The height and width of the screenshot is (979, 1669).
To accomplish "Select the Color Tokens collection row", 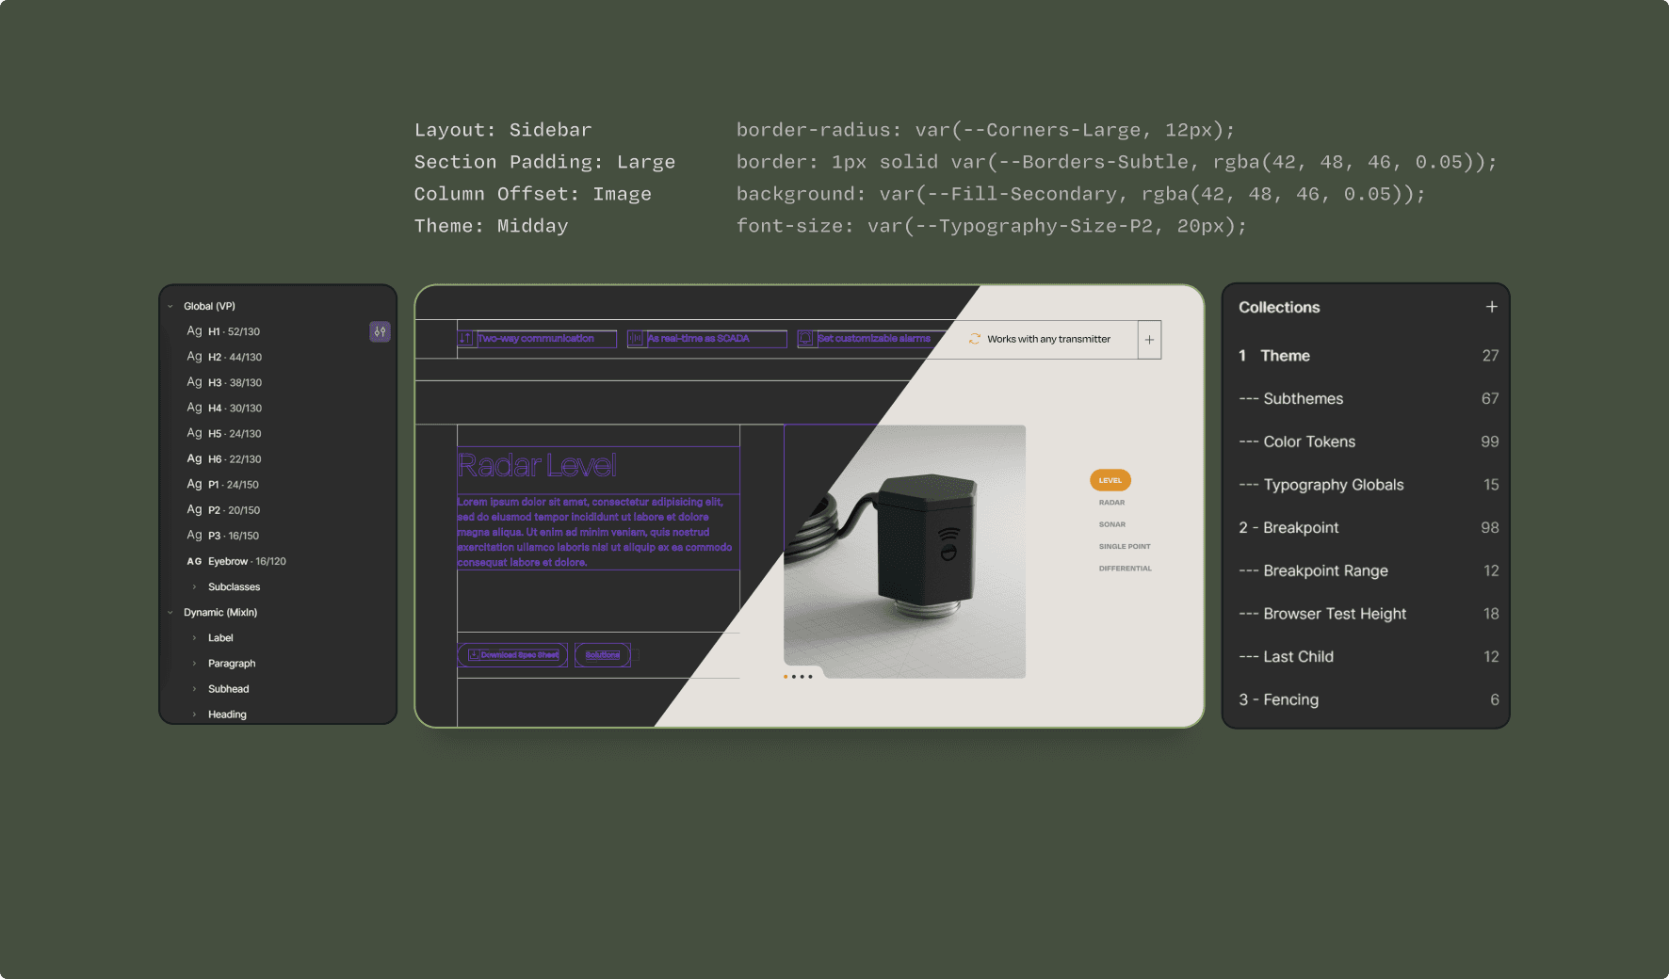I will coord(1368,441).
